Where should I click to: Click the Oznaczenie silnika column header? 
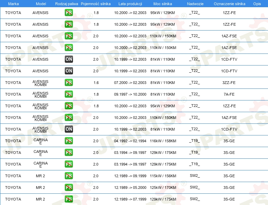click(x=229, y=4)
